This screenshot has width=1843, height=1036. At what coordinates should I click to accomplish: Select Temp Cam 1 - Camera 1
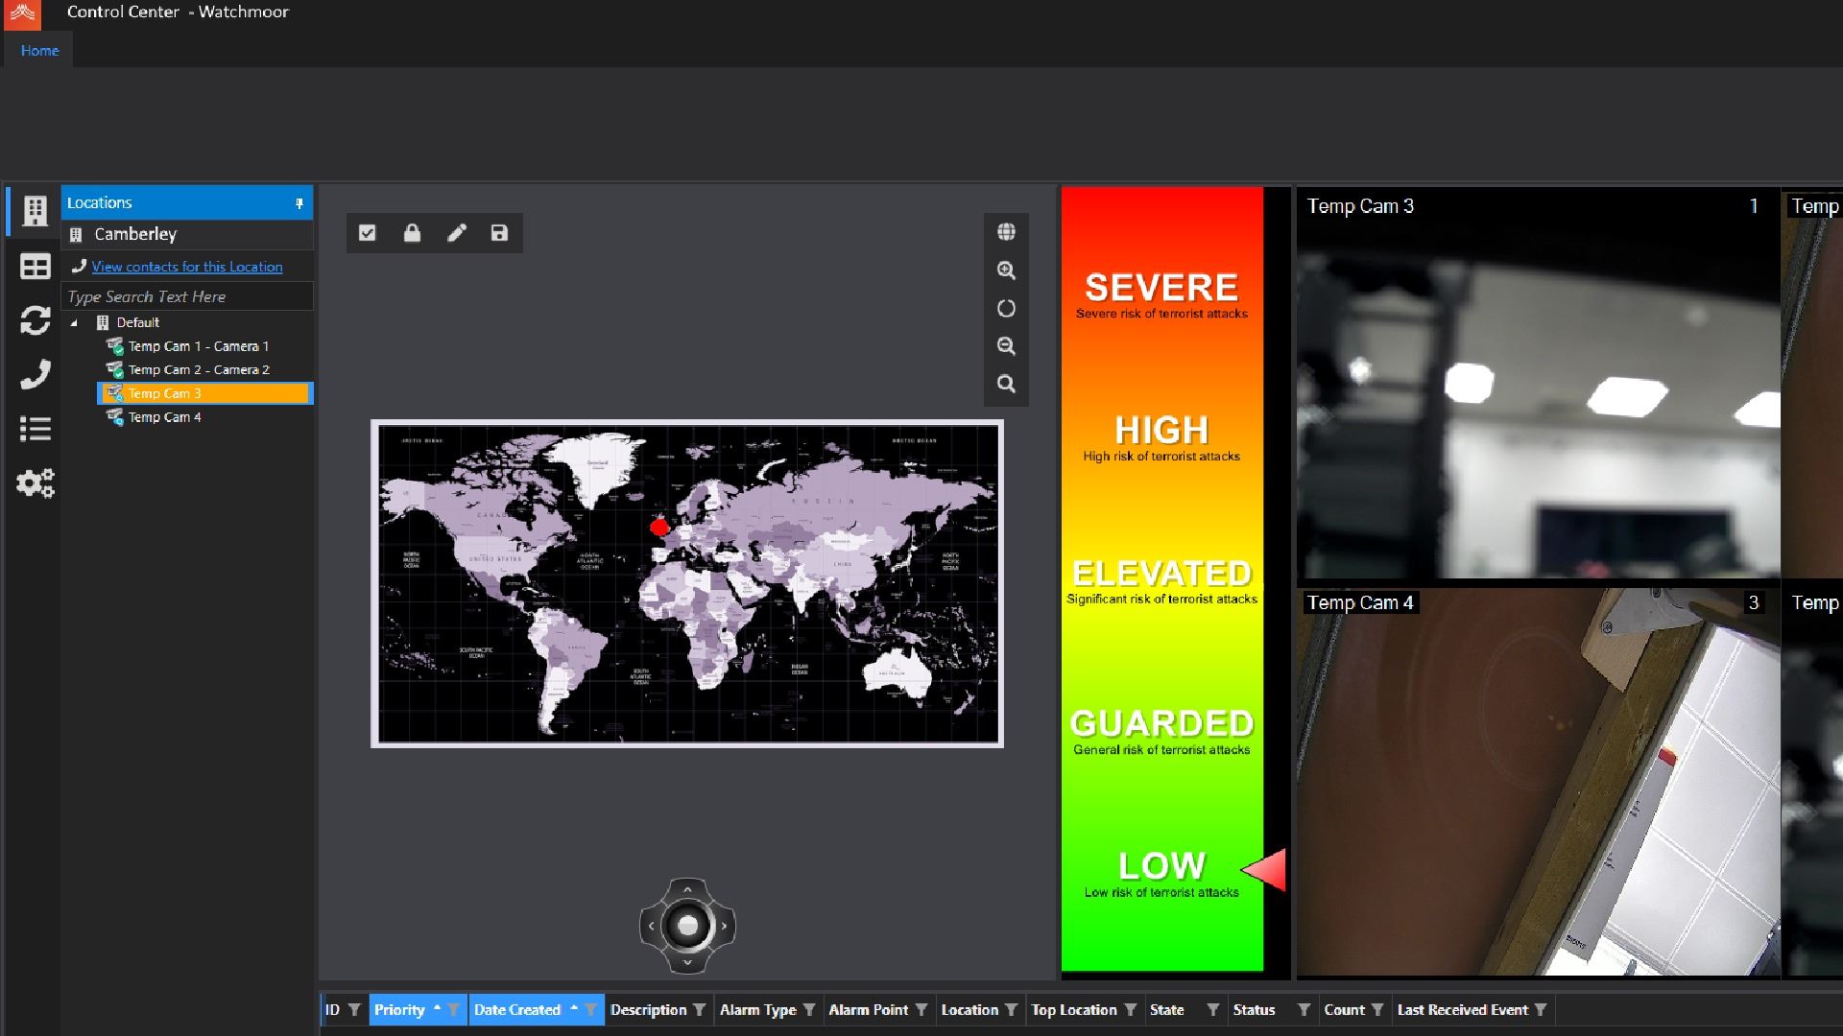(199, 346)
